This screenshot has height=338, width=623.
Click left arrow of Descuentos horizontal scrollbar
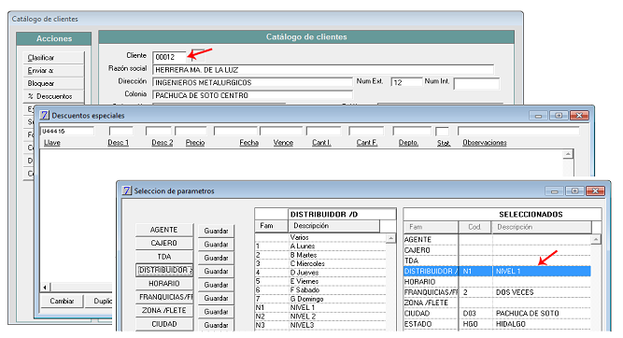(45, 288)
